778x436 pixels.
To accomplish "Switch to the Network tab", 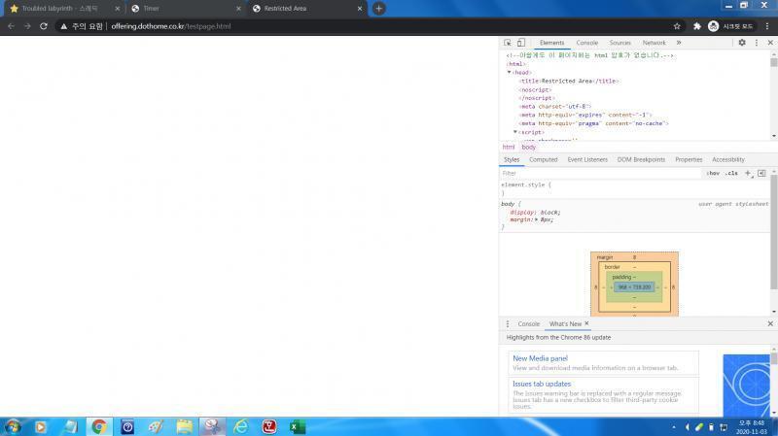I will [x=654, y=43].
